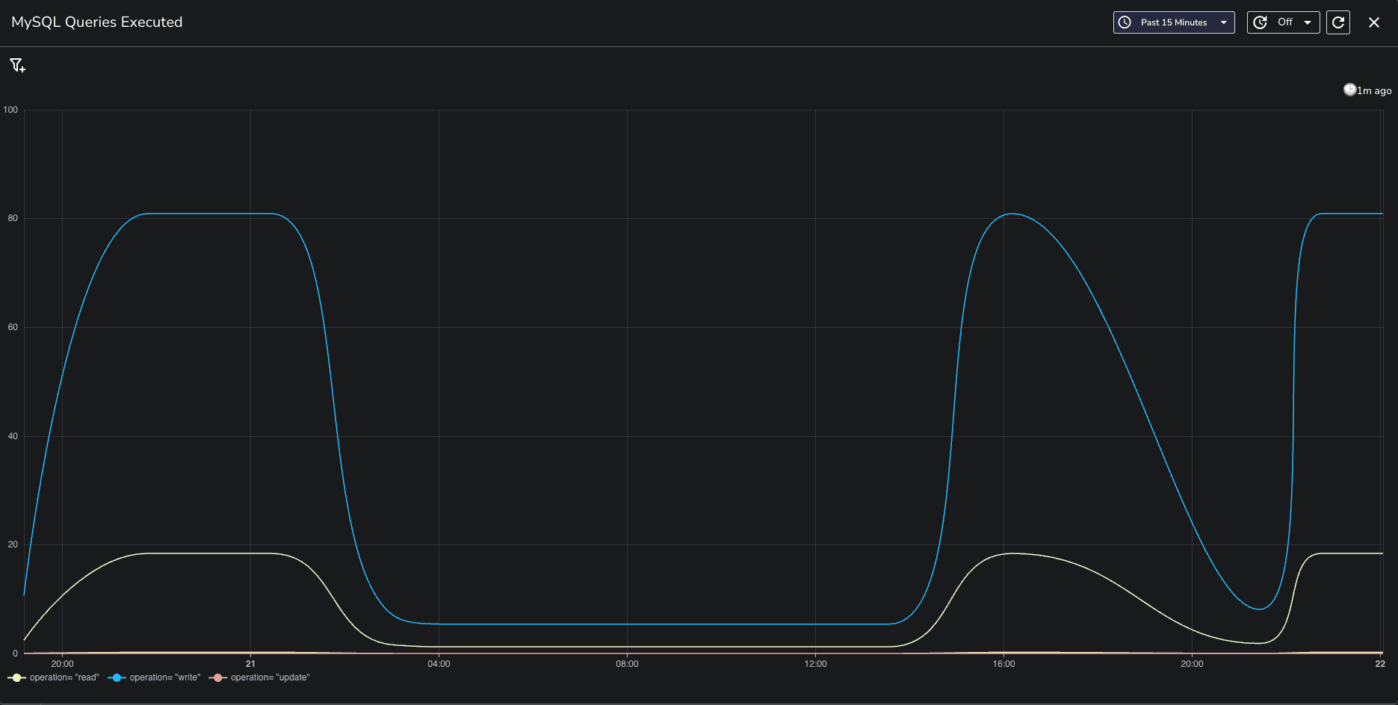Expand the auto-refresh Off dropdown arrow
Screen dimensions: 1398x705
pyautogui.click(x=1308, y=22)
